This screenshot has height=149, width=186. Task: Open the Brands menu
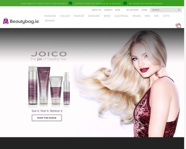coord(50,21)
